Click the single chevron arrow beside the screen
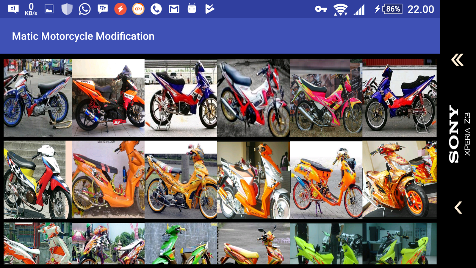Screen dimensions: 476x268 (458, 208)
